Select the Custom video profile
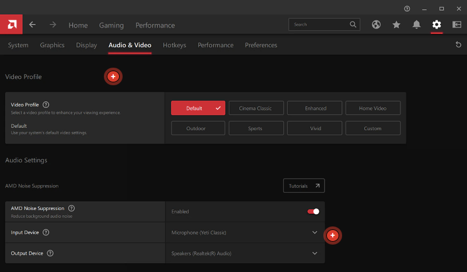The image size is (467, 272). click(373, 128)
